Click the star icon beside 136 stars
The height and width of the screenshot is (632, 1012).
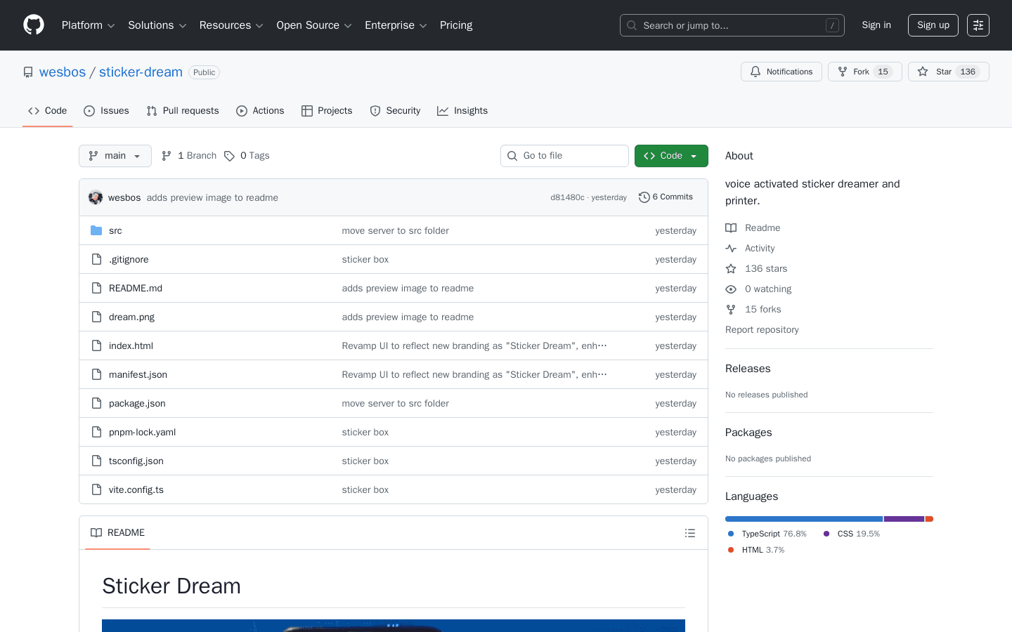click(731, 268)
